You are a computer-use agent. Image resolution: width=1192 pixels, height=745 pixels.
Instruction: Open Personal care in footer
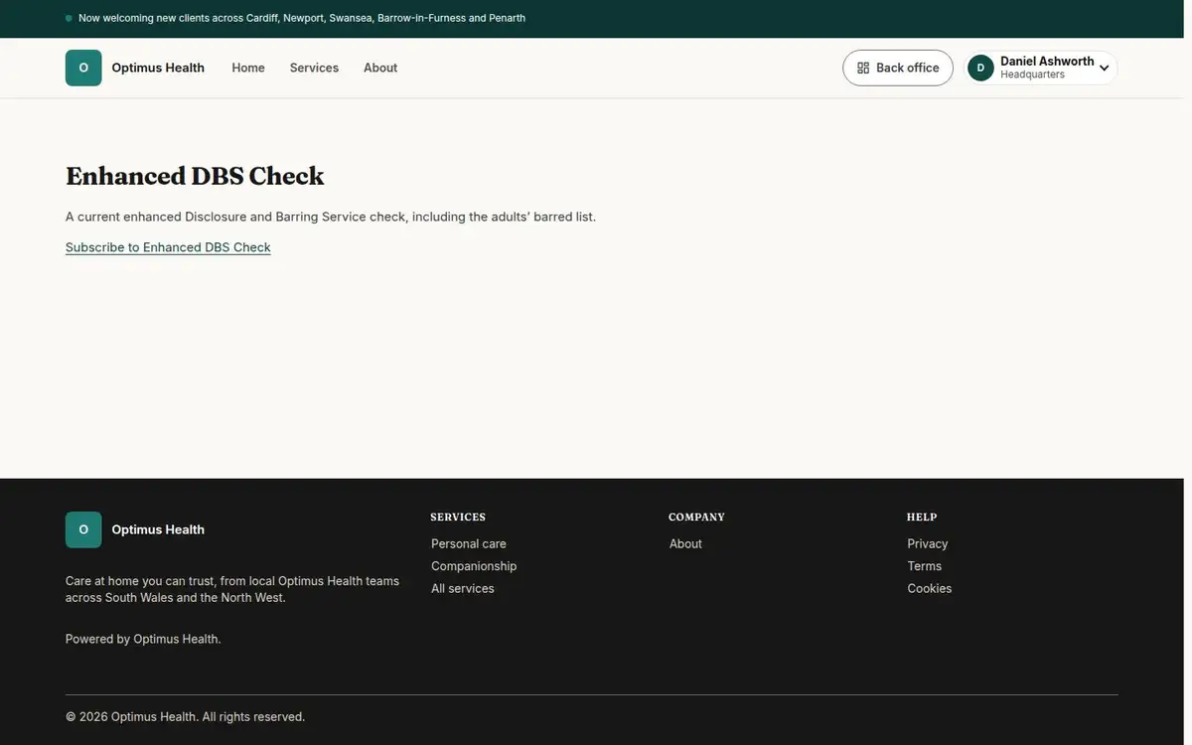469,543
